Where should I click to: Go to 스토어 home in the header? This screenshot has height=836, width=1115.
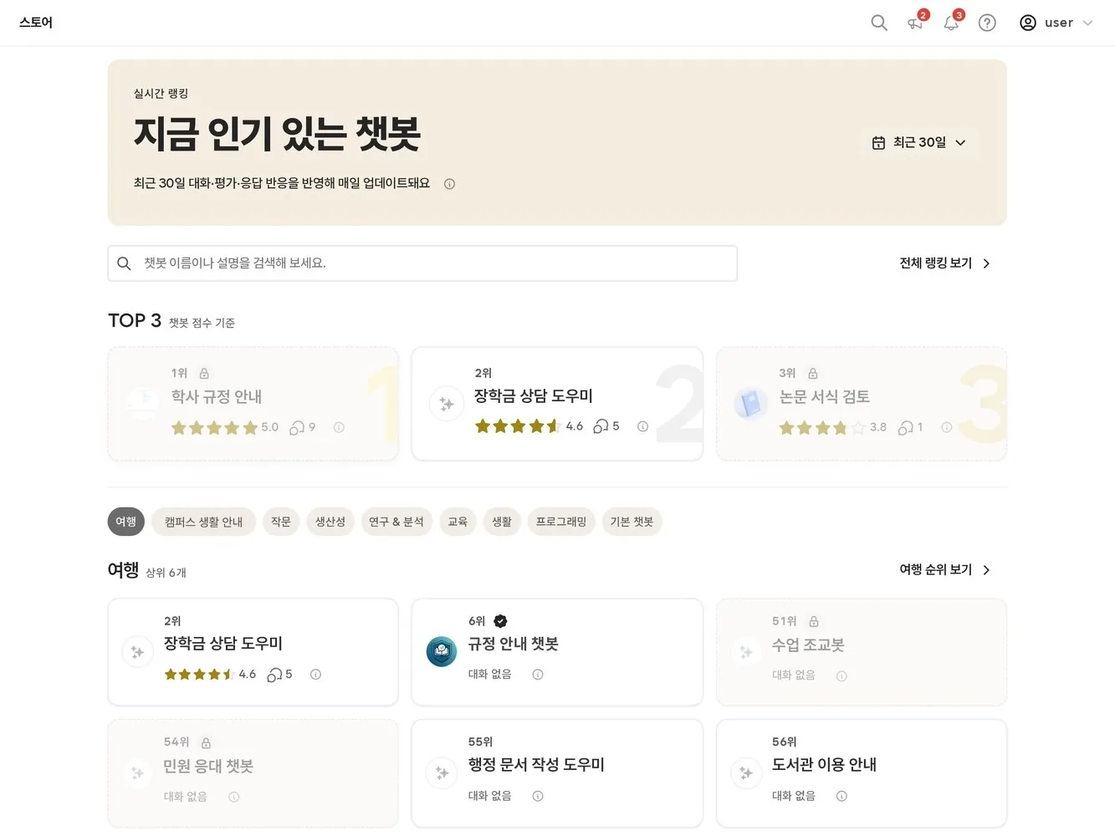pos(36,23)
